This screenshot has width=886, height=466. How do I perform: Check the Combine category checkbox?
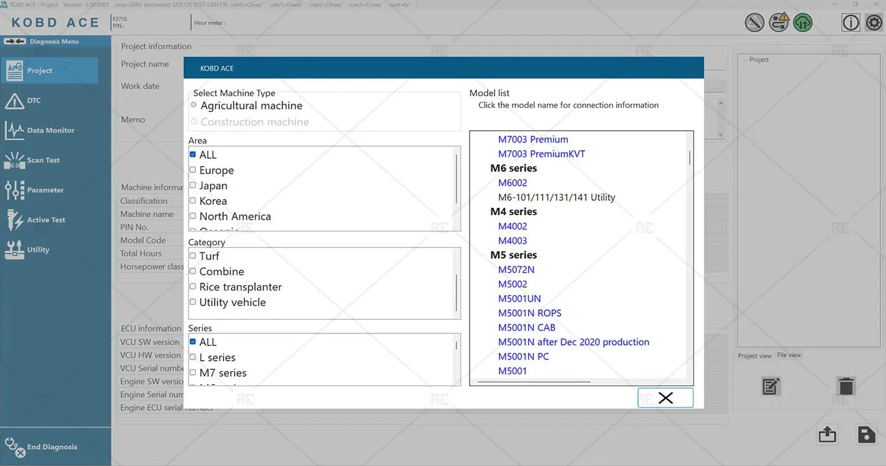coord(193,271)
